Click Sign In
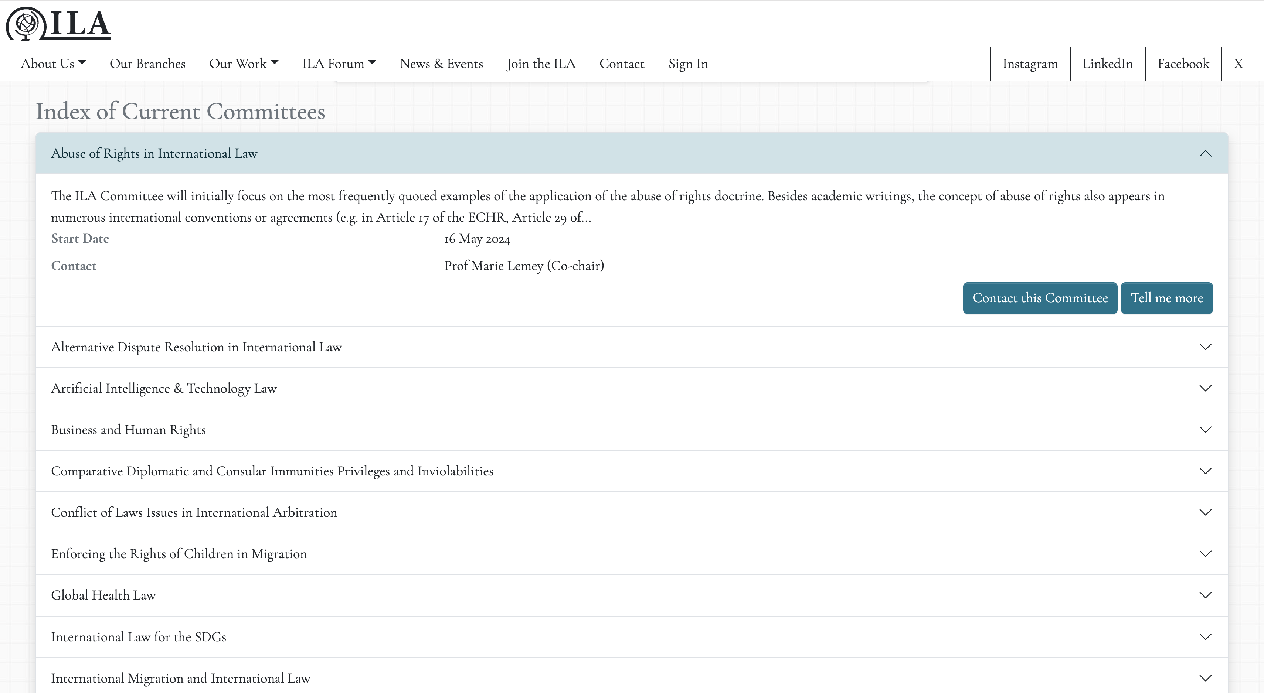Image resolution: width=1264 pixels, height=693 pixels. 688,64
